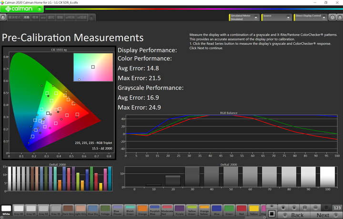
Task: Collapse the side panel arrow at top right
Action: [x=340, y=17]
